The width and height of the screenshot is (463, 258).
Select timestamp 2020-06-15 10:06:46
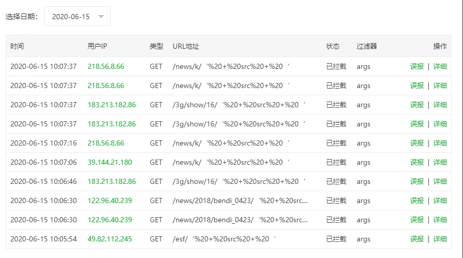(x=44, y=181)
